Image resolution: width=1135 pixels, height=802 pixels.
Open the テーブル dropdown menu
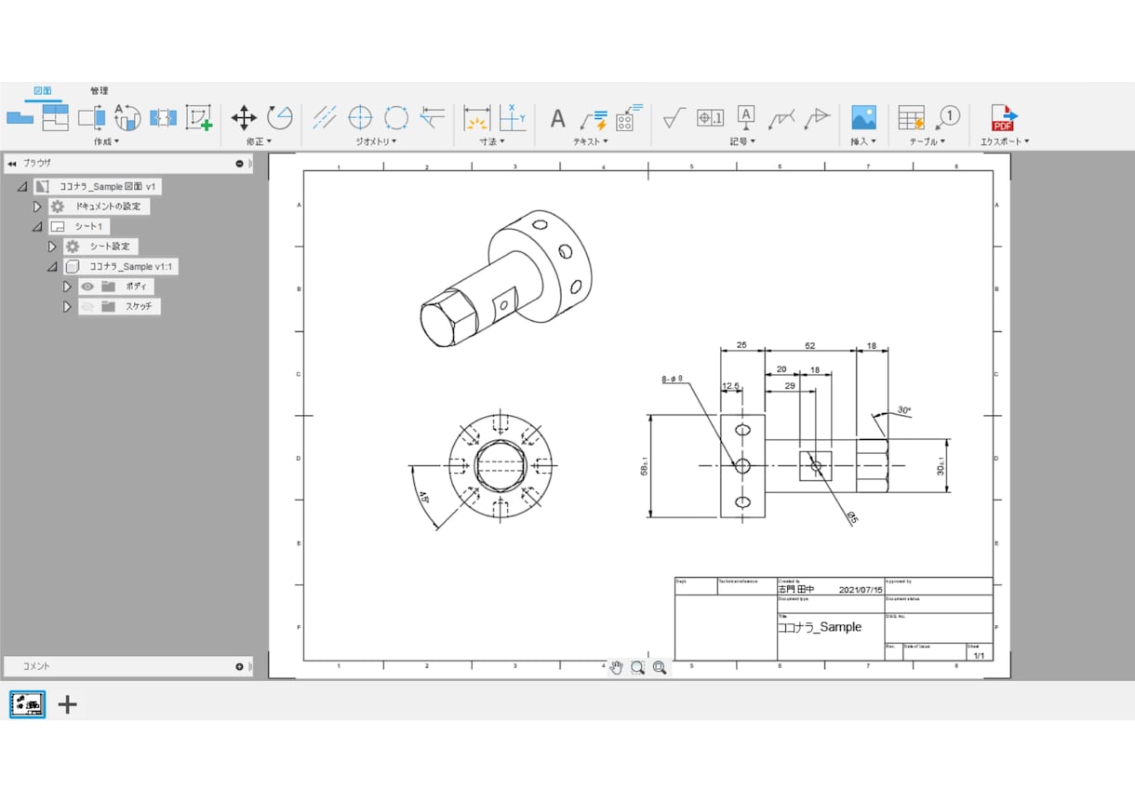coord(928,141)
